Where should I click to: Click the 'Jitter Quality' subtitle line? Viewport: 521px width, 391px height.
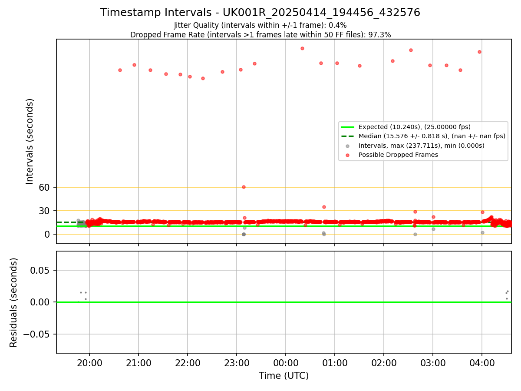coord(260,26)
